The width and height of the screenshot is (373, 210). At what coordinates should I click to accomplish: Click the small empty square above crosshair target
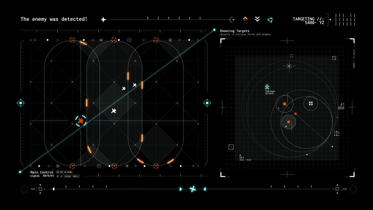tap(292, 56)
